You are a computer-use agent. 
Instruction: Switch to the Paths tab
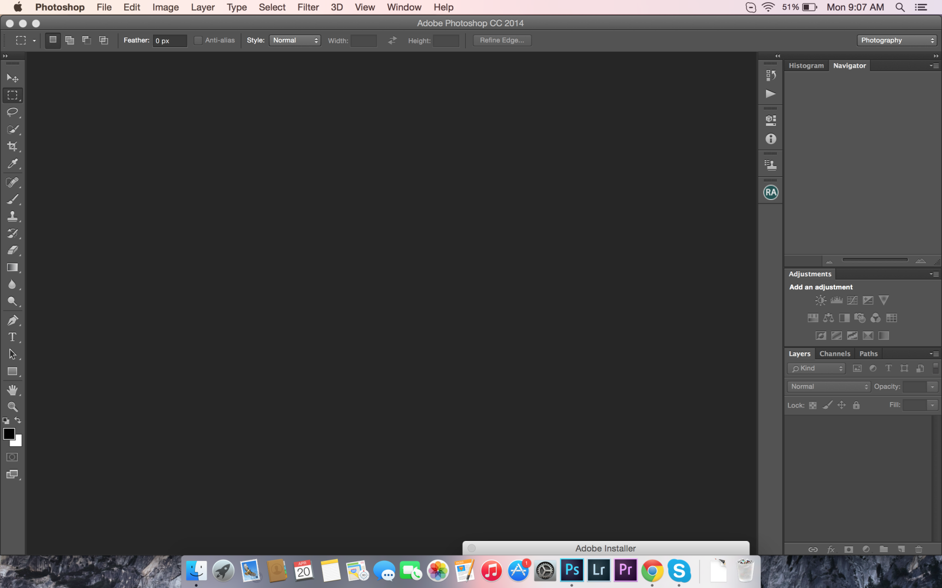[x=868, y=354]
